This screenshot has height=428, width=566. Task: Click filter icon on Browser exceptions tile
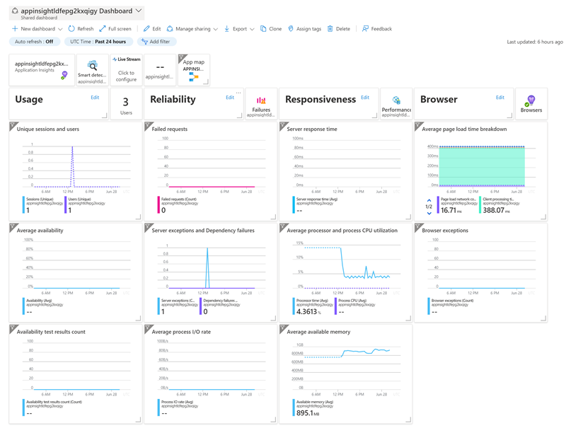click(418, 227)
